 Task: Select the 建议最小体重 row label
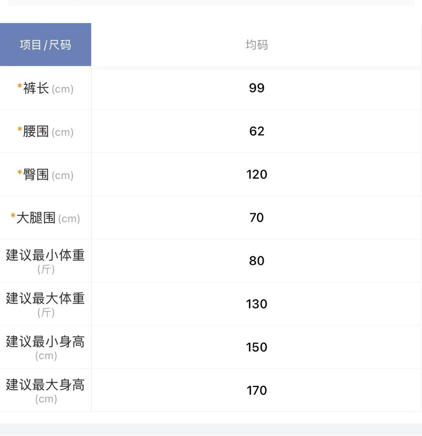coord(45,255)
